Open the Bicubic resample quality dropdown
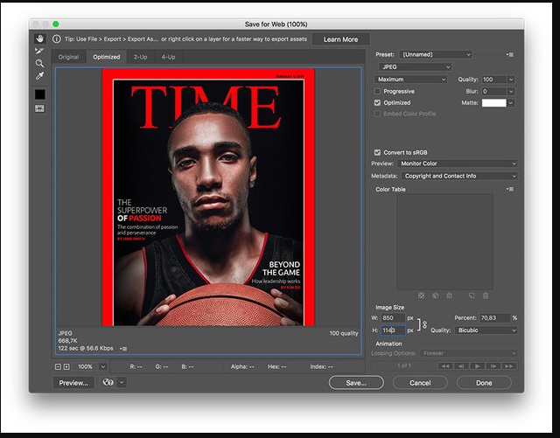 [486, 330]
